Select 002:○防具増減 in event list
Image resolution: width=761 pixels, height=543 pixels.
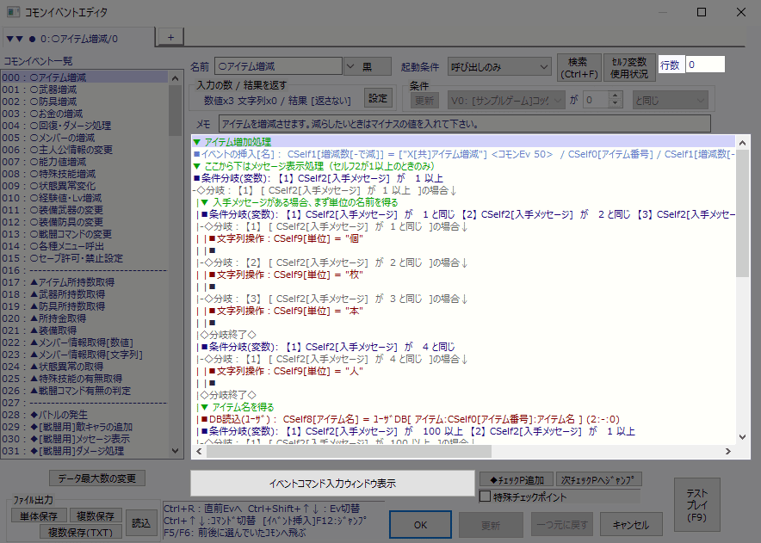click(x=85, y=102)
